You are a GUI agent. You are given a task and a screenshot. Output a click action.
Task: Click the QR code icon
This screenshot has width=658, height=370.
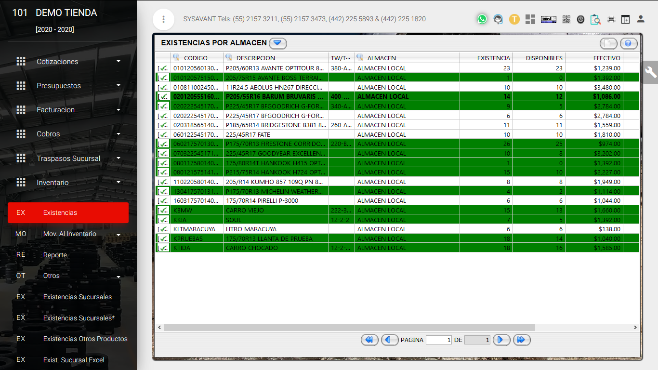(x=566, y=19)
